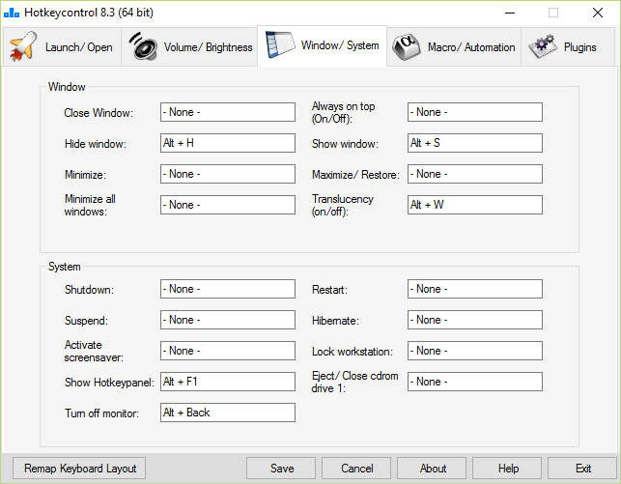This screenshot has width=621, height=484.
Task: Click the Remap Keyboard Layout button
Action: [79, 469]
